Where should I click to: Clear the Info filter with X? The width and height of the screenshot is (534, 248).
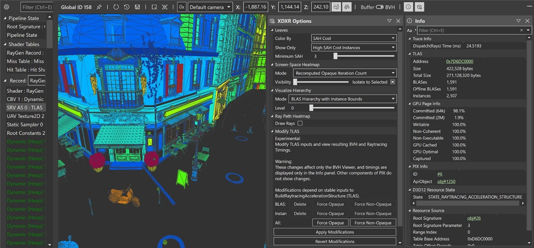pyautogui.click(x=521, y=30)
